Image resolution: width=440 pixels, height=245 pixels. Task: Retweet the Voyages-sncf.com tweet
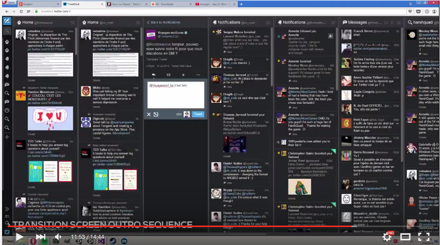(169, 75)
